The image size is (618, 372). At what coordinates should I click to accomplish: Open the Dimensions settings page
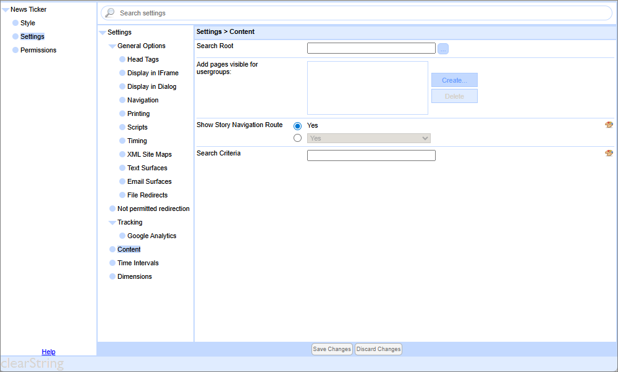(x=134, y=276)
